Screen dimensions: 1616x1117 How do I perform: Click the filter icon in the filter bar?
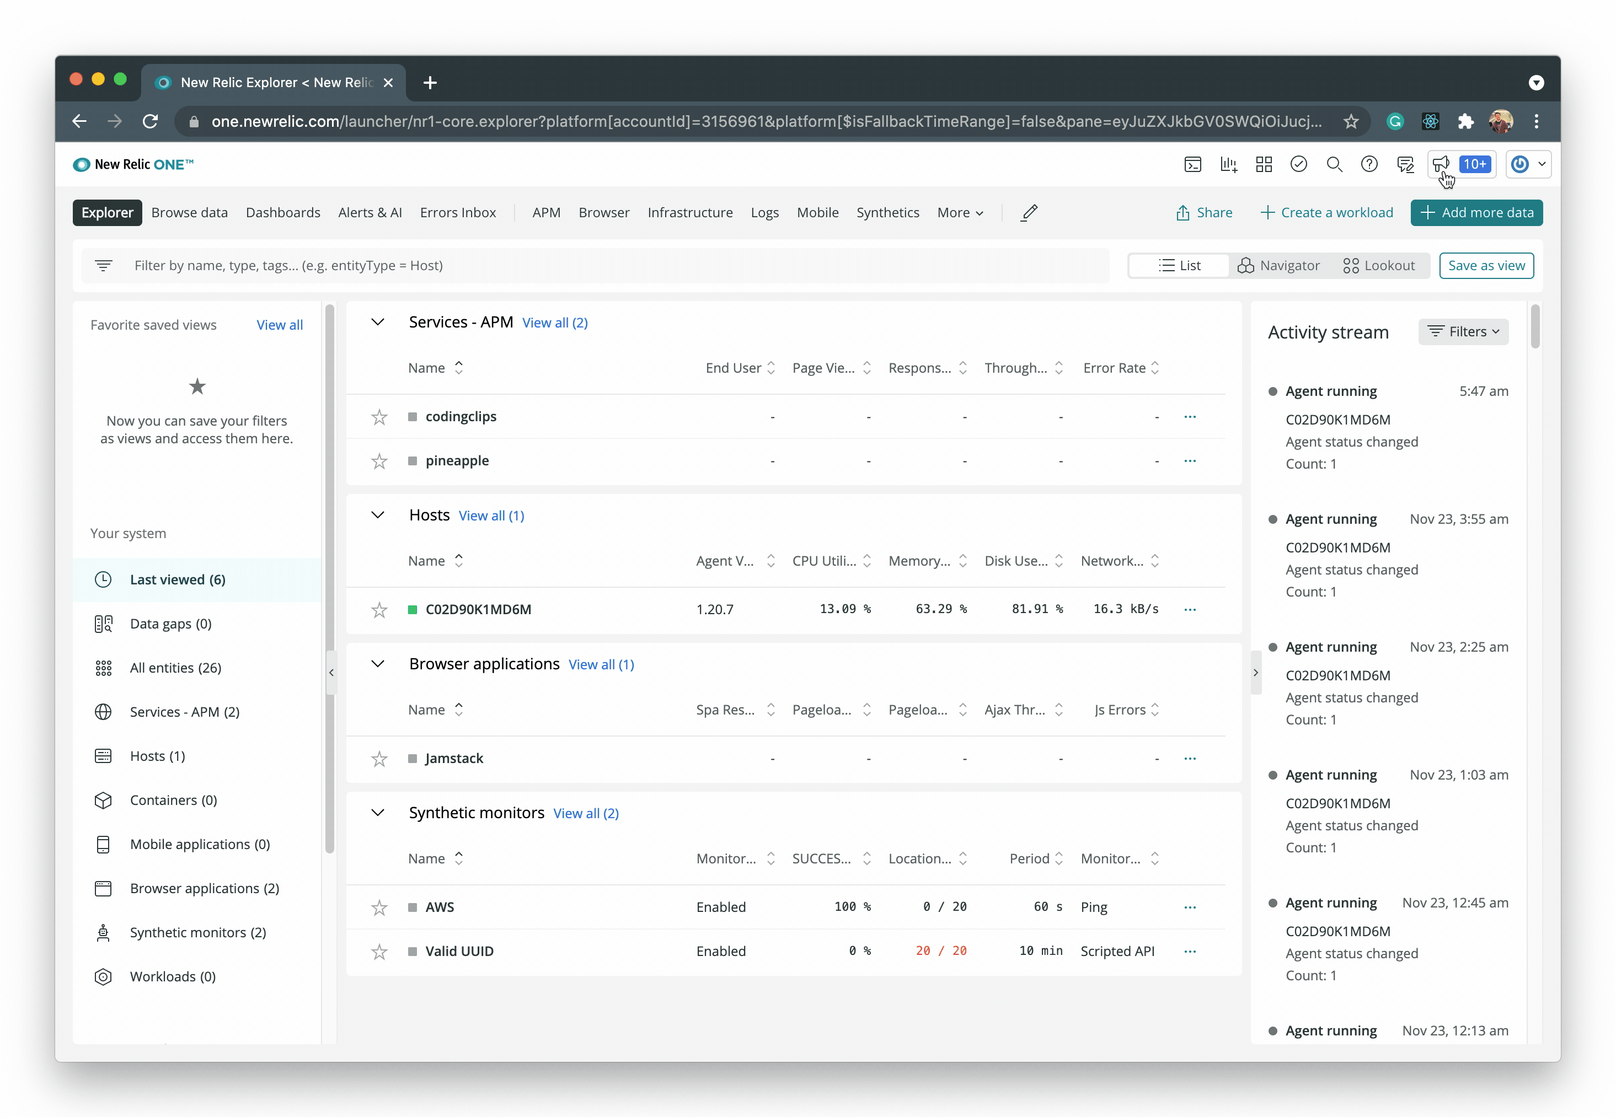click(x=104, y=265)
